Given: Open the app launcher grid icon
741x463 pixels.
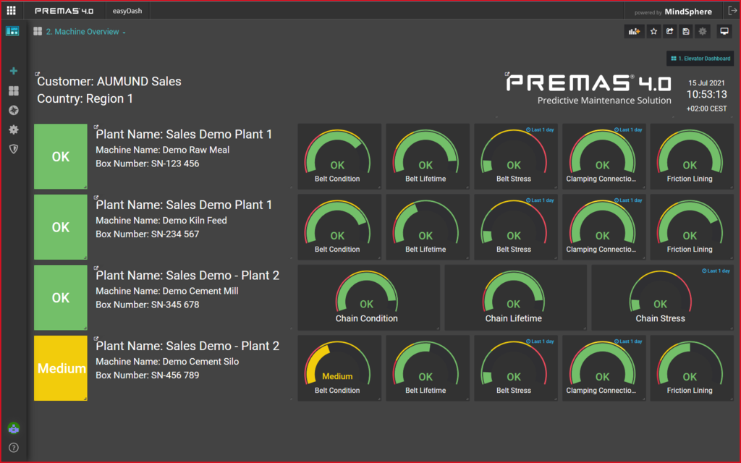Looking at the screenshot, I should pyautogui.click(x=11, y=11).
